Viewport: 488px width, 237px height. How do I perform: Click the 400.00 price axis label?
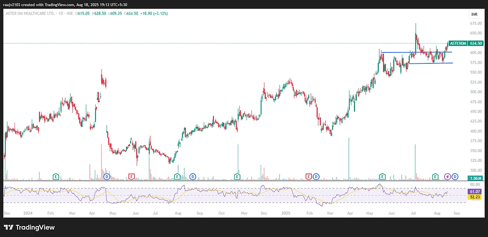coord(475,131)
